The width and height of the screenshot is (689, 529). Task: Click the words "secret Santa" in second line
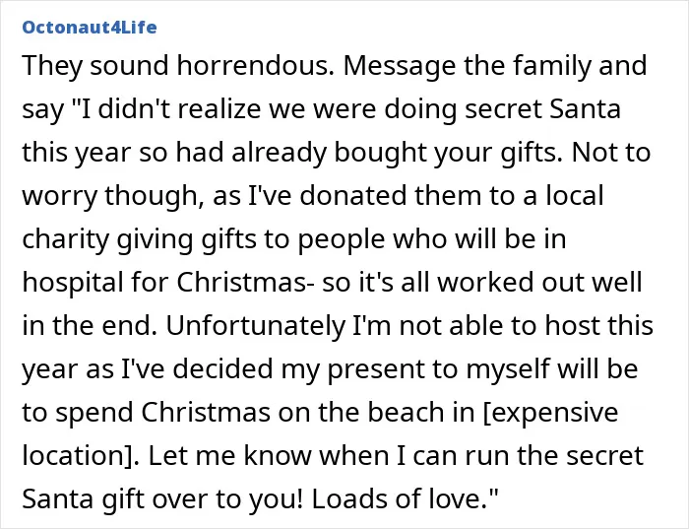coord(542,108)
